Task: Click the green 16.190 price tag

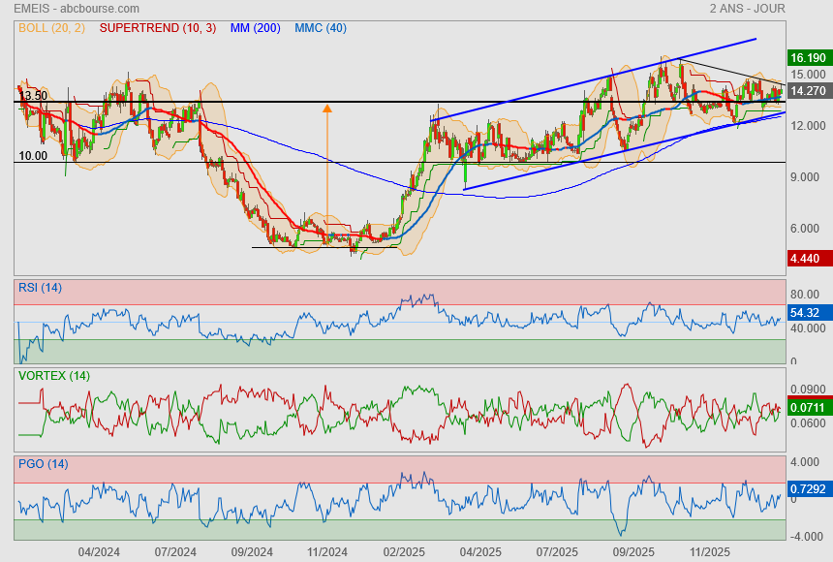Action: tap(807, 58)
